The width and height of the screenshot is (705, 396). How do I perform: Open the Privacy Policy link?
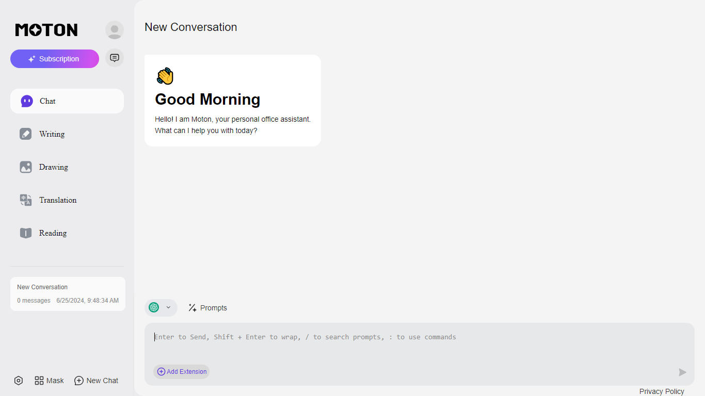(x=662, y=391)
